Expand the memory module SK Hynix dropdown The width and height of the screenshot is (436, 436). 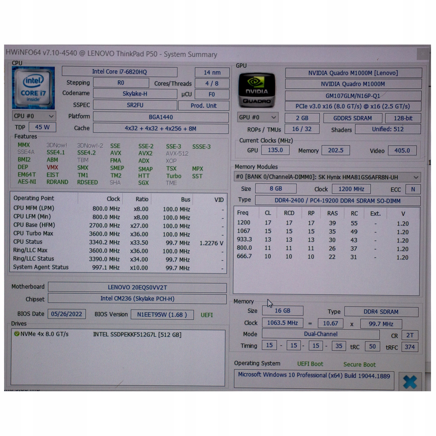click(327, 177)
